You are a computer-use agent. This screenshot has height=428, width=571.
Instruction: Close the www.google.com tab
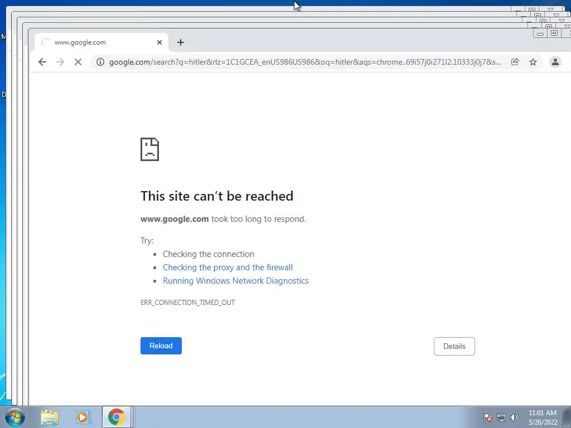click(x=159, y=42)
